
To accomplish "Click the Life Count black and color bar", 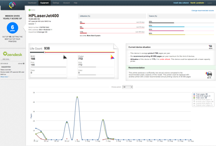I will [x=72, y=52].
